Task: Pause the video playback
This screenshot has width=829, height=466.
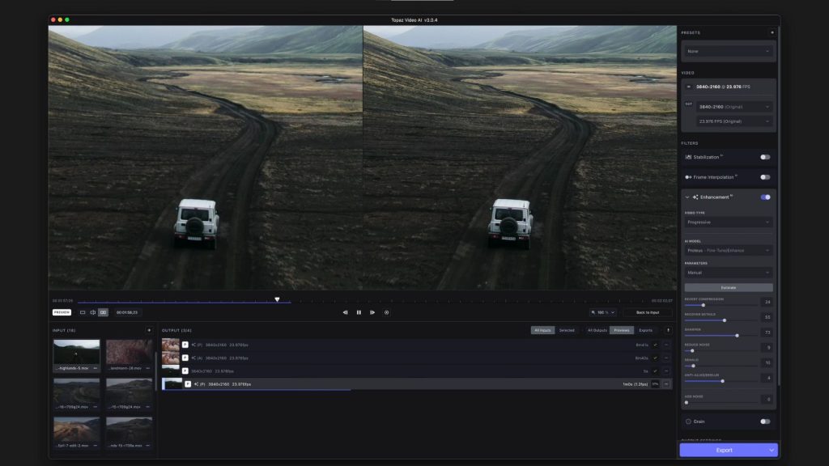Action: tap(359, 312)
